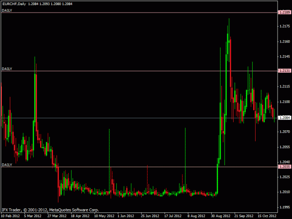292x219 pixels.
Task: Click the 8 Aug 2012 date label
Action: tap(196, 216)
